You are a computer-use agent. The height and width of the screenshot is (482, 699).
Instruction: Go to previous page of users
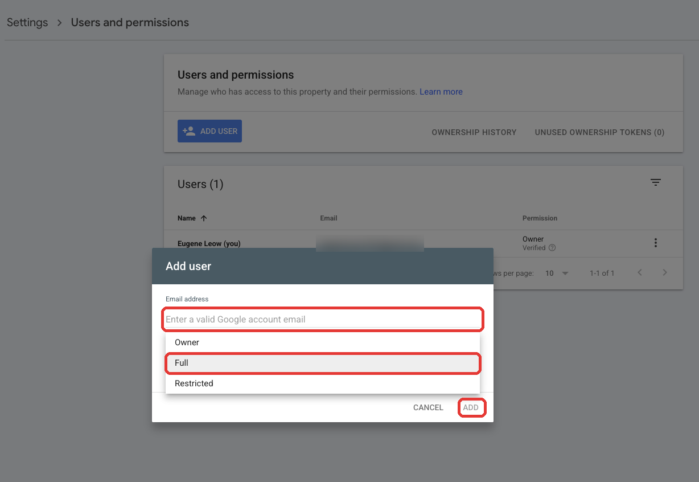click(x=640, y=273)
